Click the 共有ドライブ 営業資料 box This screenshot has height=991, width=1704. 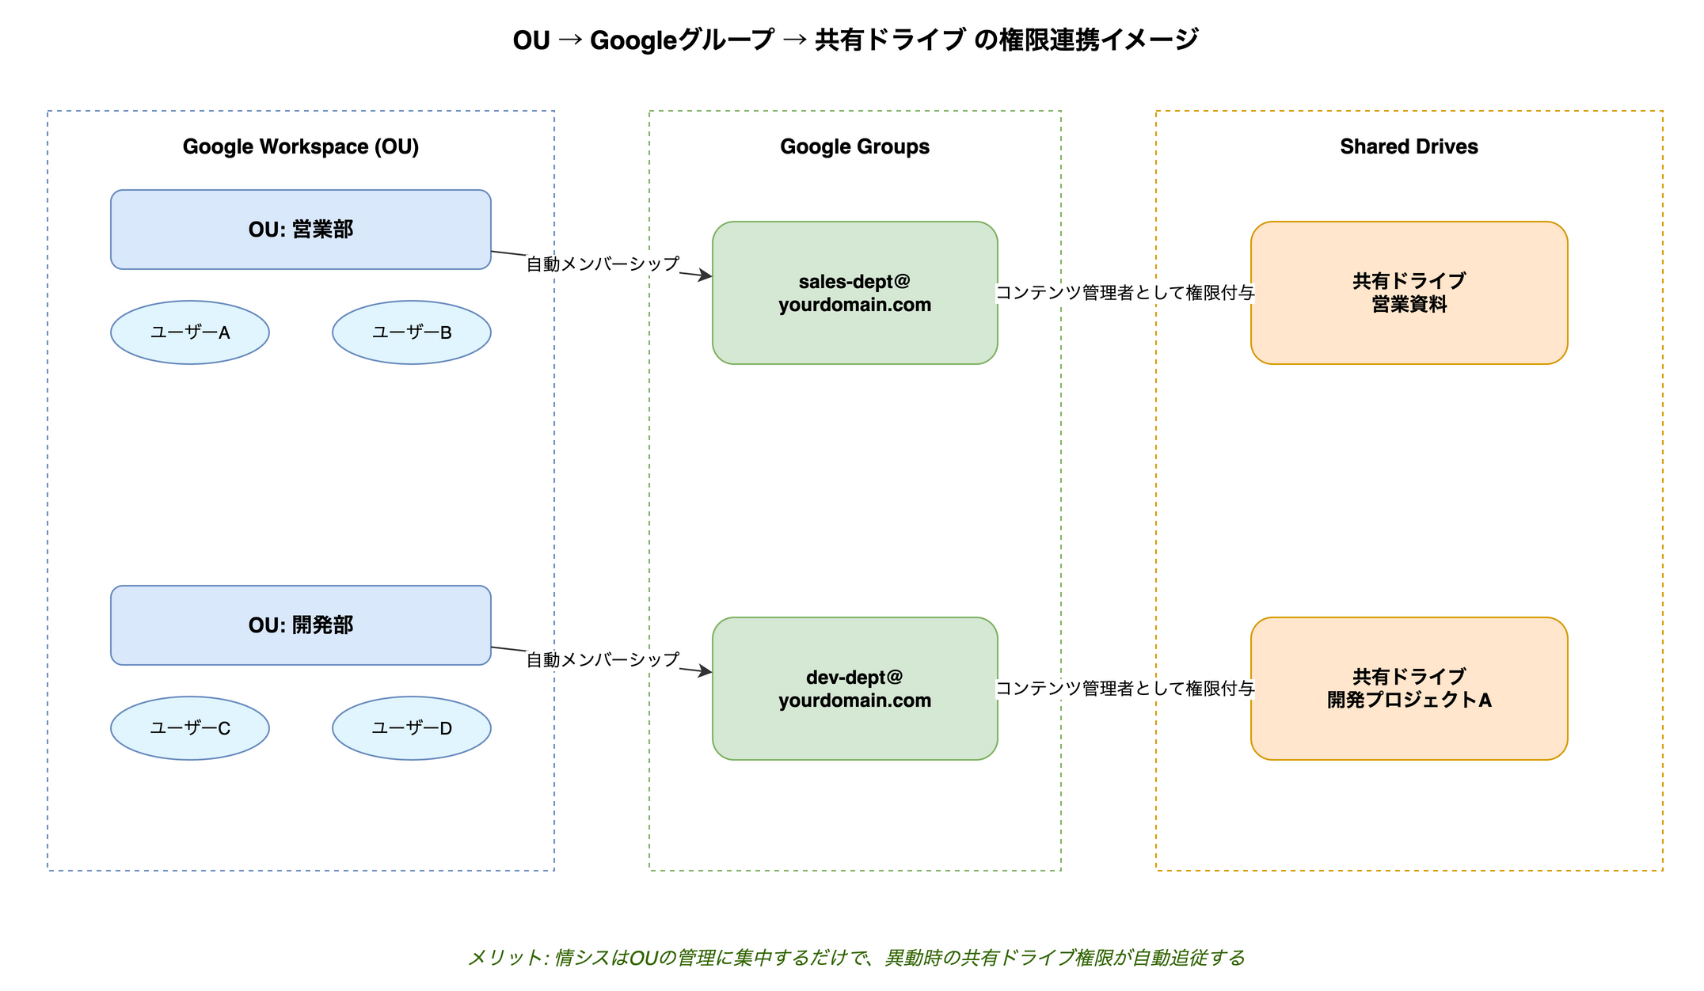tap(1409, 293)
